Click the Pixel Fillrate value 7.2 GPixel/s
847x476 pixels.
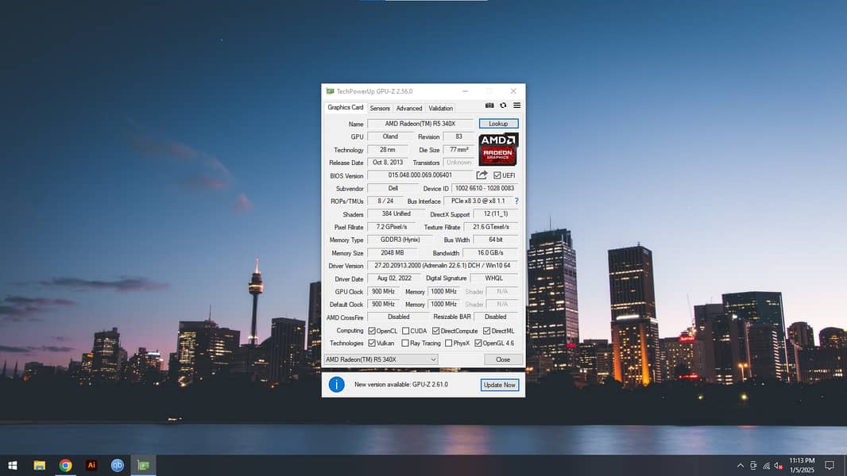(392, 227)
